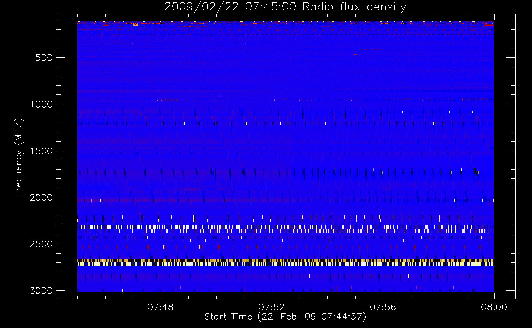532x328 pixels.
Task: Click the 07:56 time tick label
Action: tap(383, 307)
